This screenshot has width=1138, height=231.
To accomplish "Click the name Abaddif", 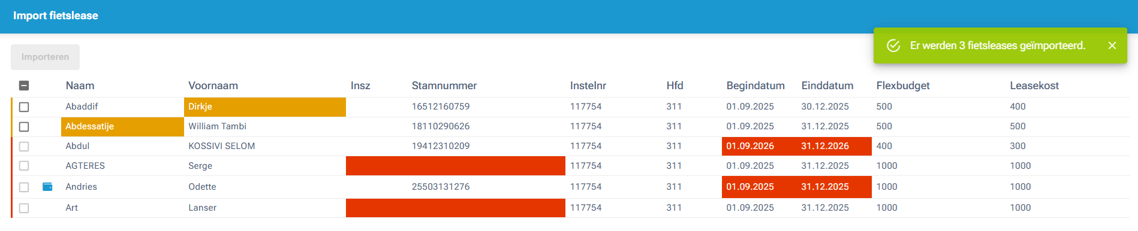I will tap(82, 107).
